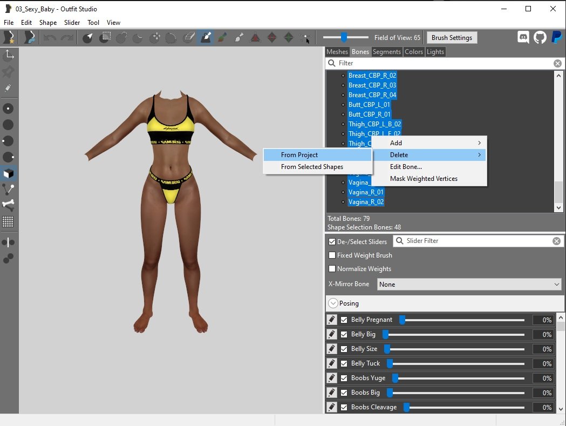Image resolution: width=566 pixels, height=426 pixels.
Task: Uncheck the De-/Select Sliders checkbox
Action: click(332, 241)
